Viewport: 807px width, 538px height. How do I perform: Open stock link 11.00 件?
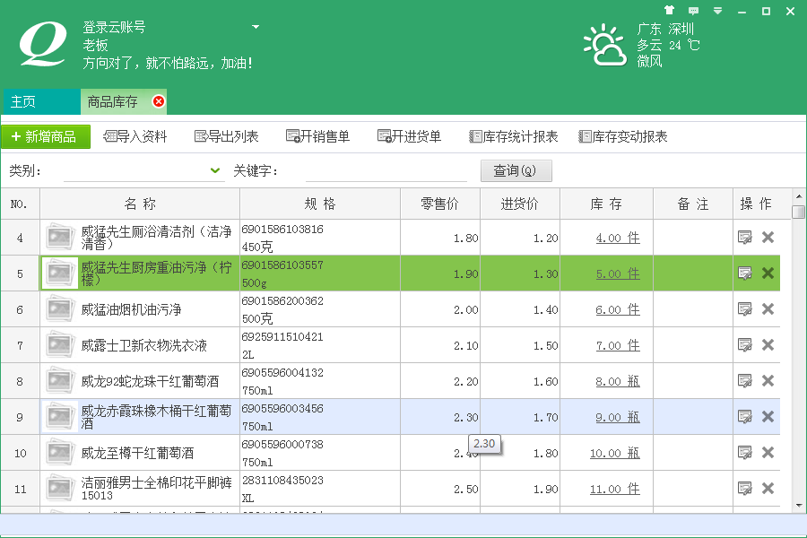pos(614,489)
